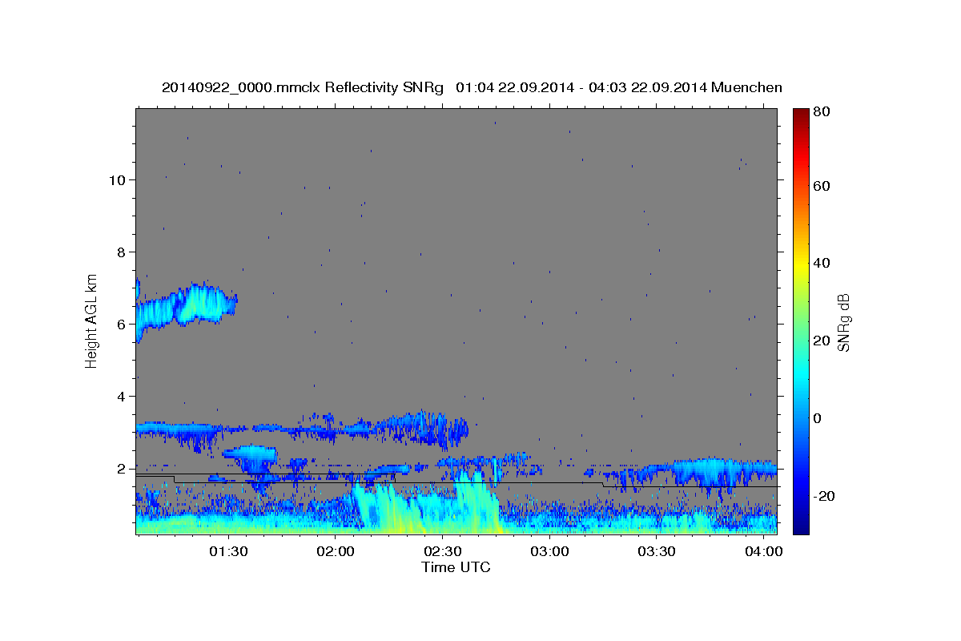
Task: Click the colorbar value 20 on the color scale
Action: [x=821, y=341]
